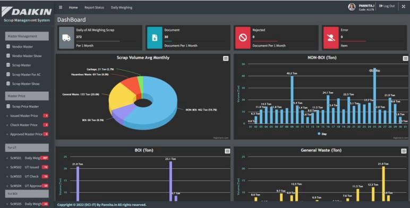410x208 pixels.
Task: Click the Rejected card prohibited icon
Action: (x=243, y=38)
